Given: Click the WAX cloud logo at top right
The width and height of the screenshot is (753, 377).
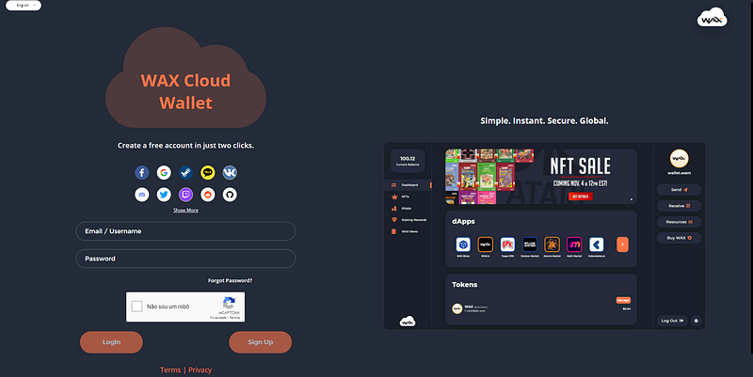Looking at the screenshot, I should click(712, 17).
